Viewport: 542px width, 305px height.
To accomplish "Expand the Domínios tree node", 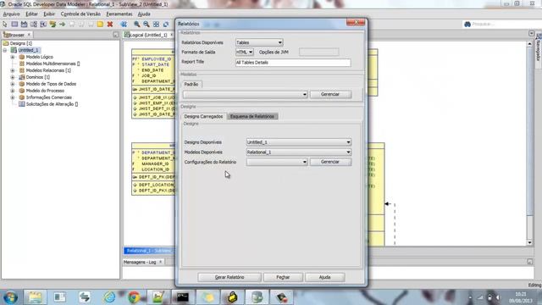I will pyautogui.click(x=13, y=77).
